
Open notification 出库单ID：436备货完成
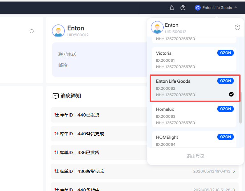click(145, 171)
